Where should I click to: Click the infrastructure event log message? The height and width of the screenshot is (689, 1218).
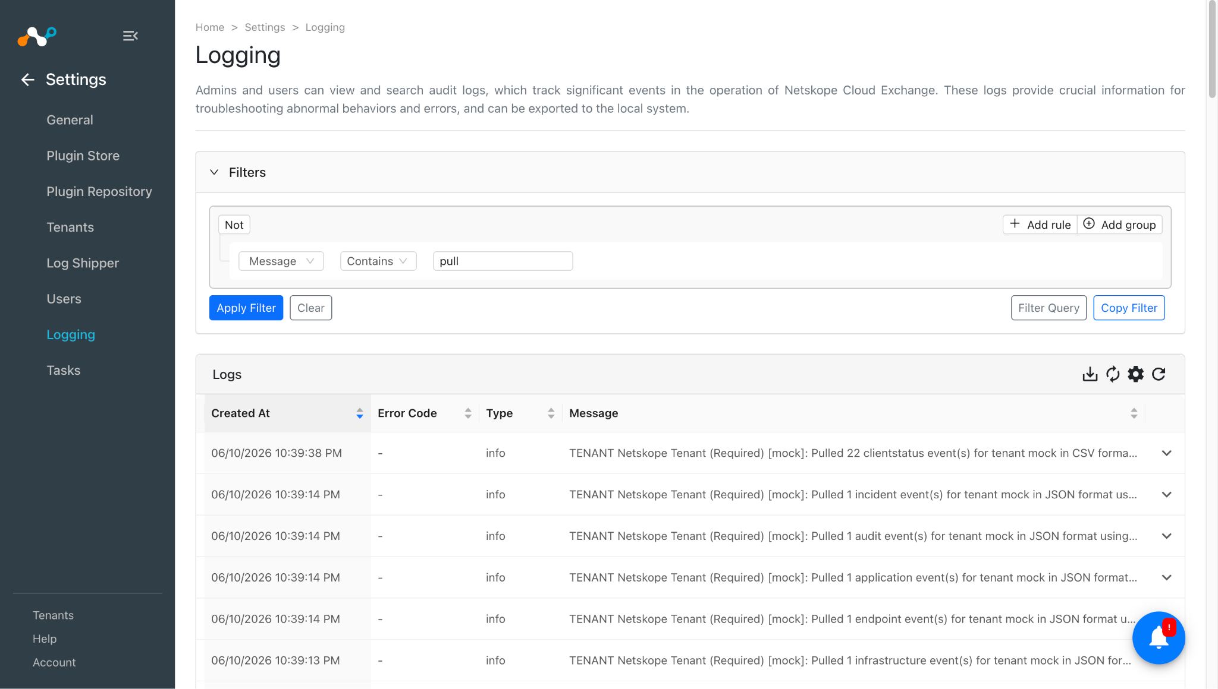click(x=850, y=660)
